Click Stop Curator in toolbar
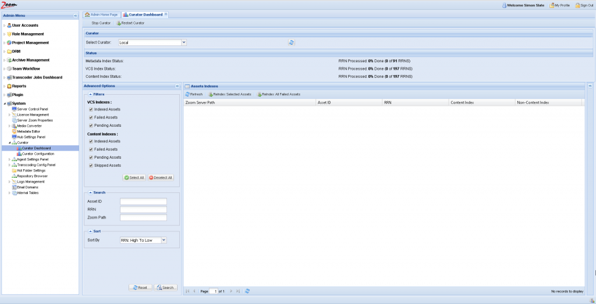This screenshot has height=304, width=596. tap(100, 23)
